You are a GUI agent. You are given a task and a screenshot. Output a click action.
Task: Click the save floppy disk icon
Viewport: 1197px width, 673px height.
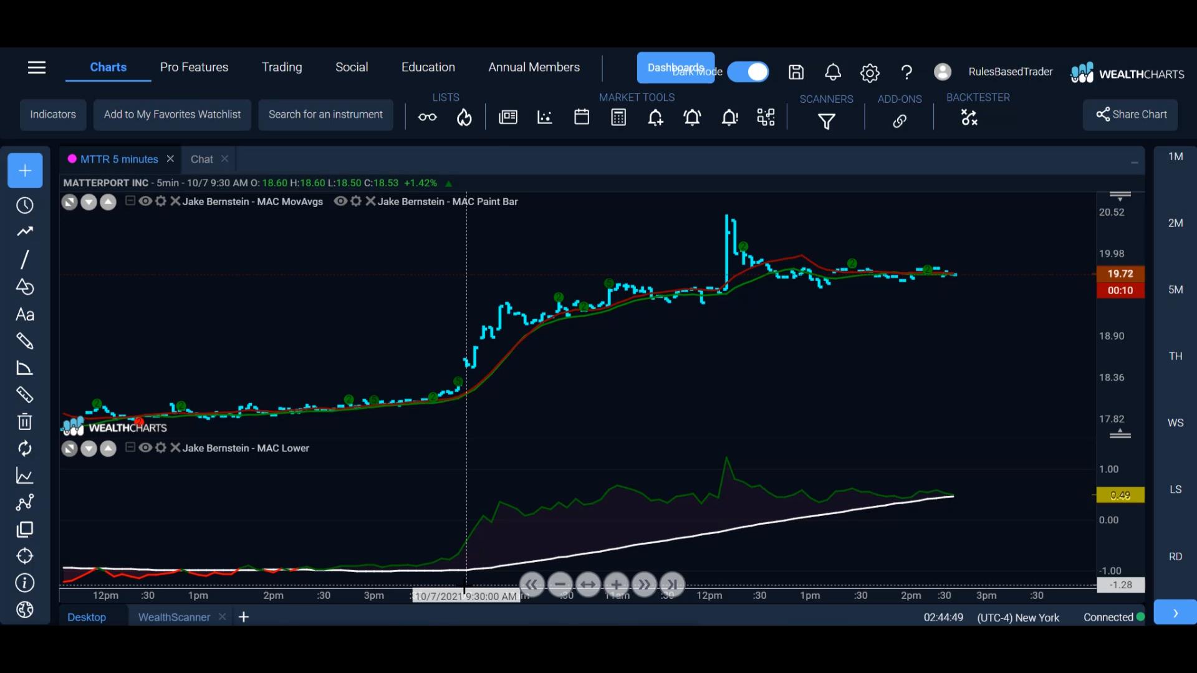[x=796, y=72]
